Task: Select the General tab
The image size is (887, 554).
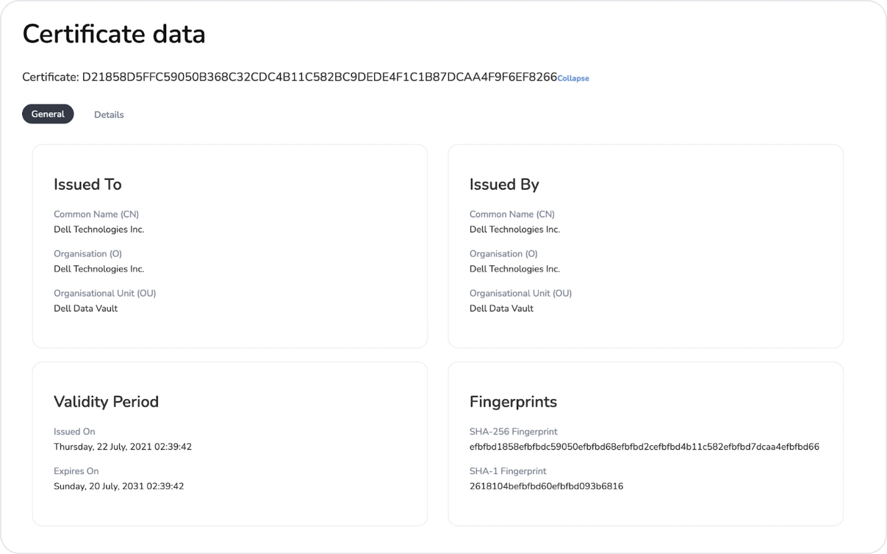Action: 48,114
